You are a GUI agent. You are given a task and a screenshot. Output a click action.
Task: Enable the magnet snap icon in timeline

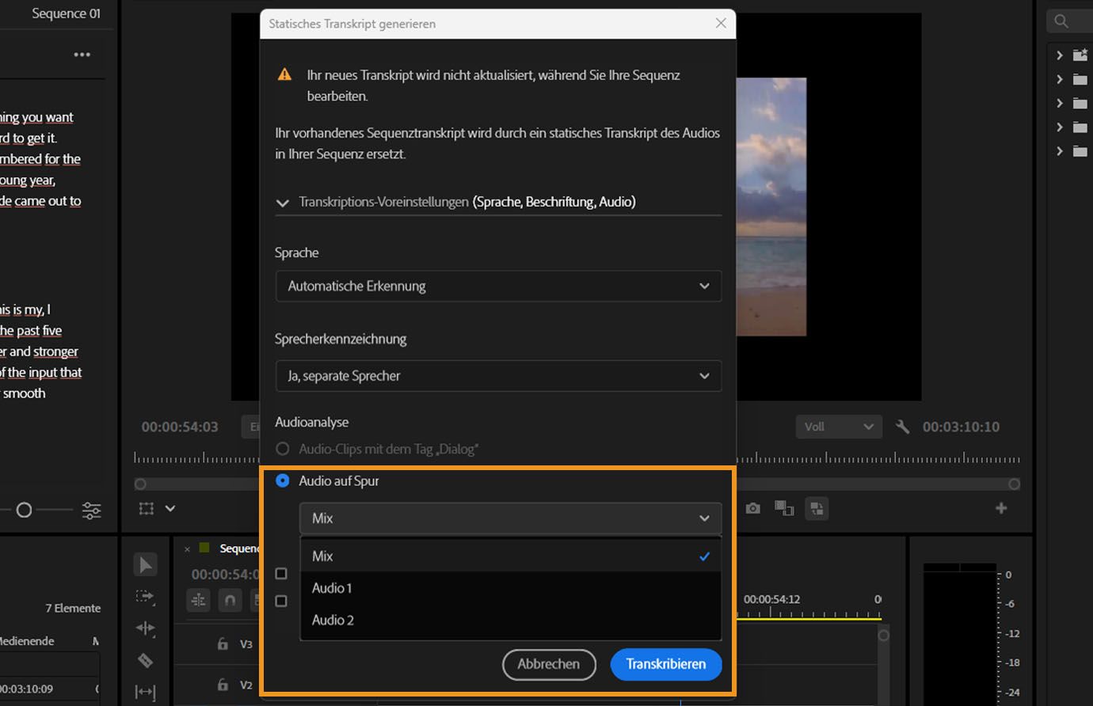tap(230, 601)
